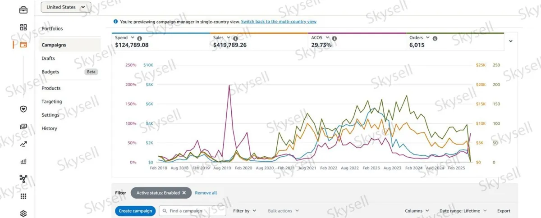The height and width of the screenshot is (218, 541).
Task: Open the dashboard grid icon in sidebar
Action: [x=23, y=27]
